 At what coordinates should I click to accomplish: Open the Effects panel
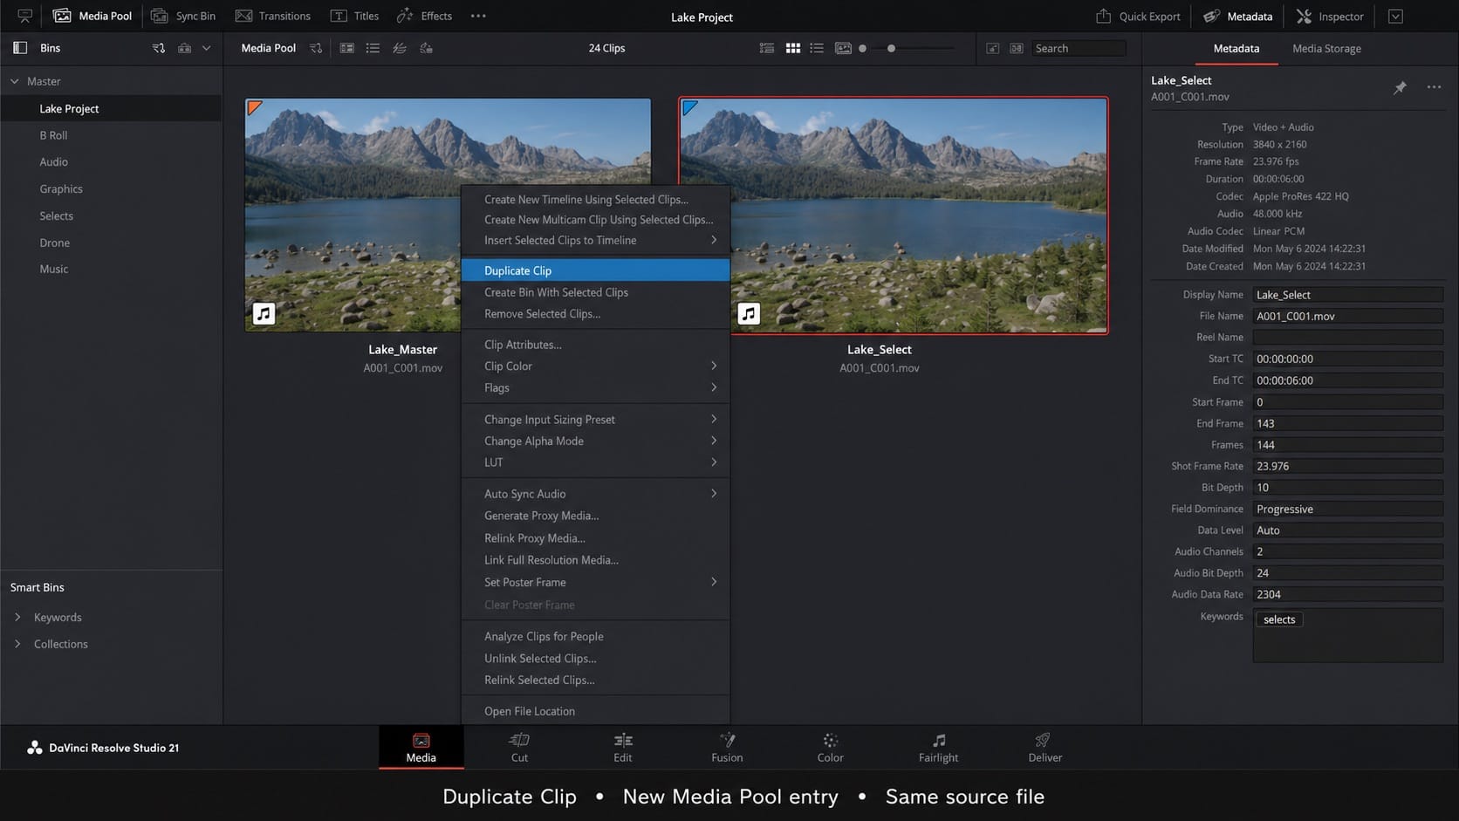point(424,16)
